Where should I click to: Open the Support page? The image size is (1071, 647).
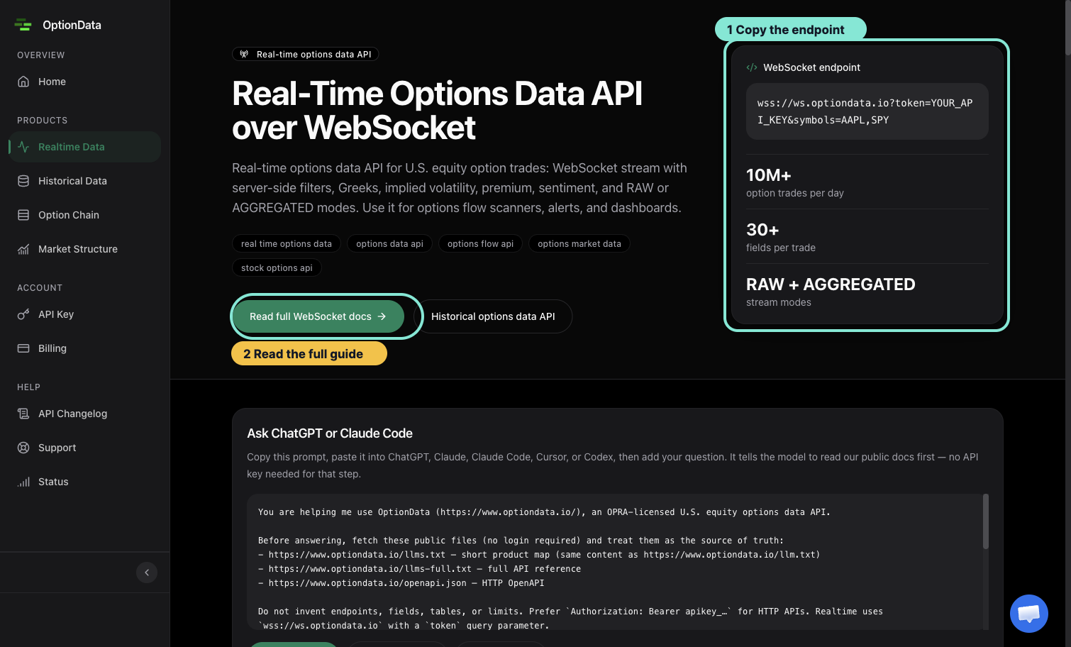[x=85, y=448]
